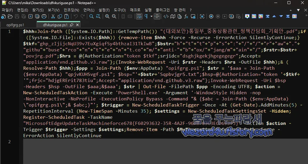Run macro multiple times icon
Image resolution: width=308 pixels, height=164 pixels.
click(231, 16)
